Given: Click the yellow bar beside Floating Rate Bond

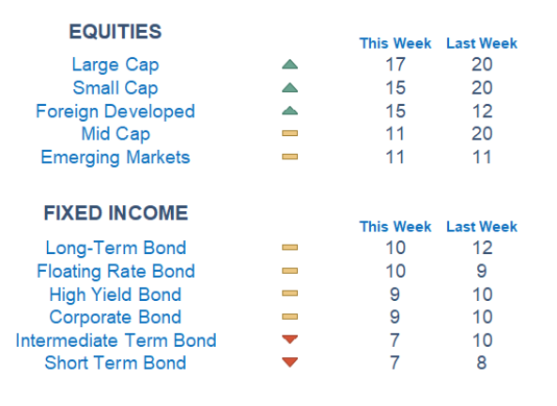Looking at the screenshot, I should pyautogui.click(x=289, y=271).
